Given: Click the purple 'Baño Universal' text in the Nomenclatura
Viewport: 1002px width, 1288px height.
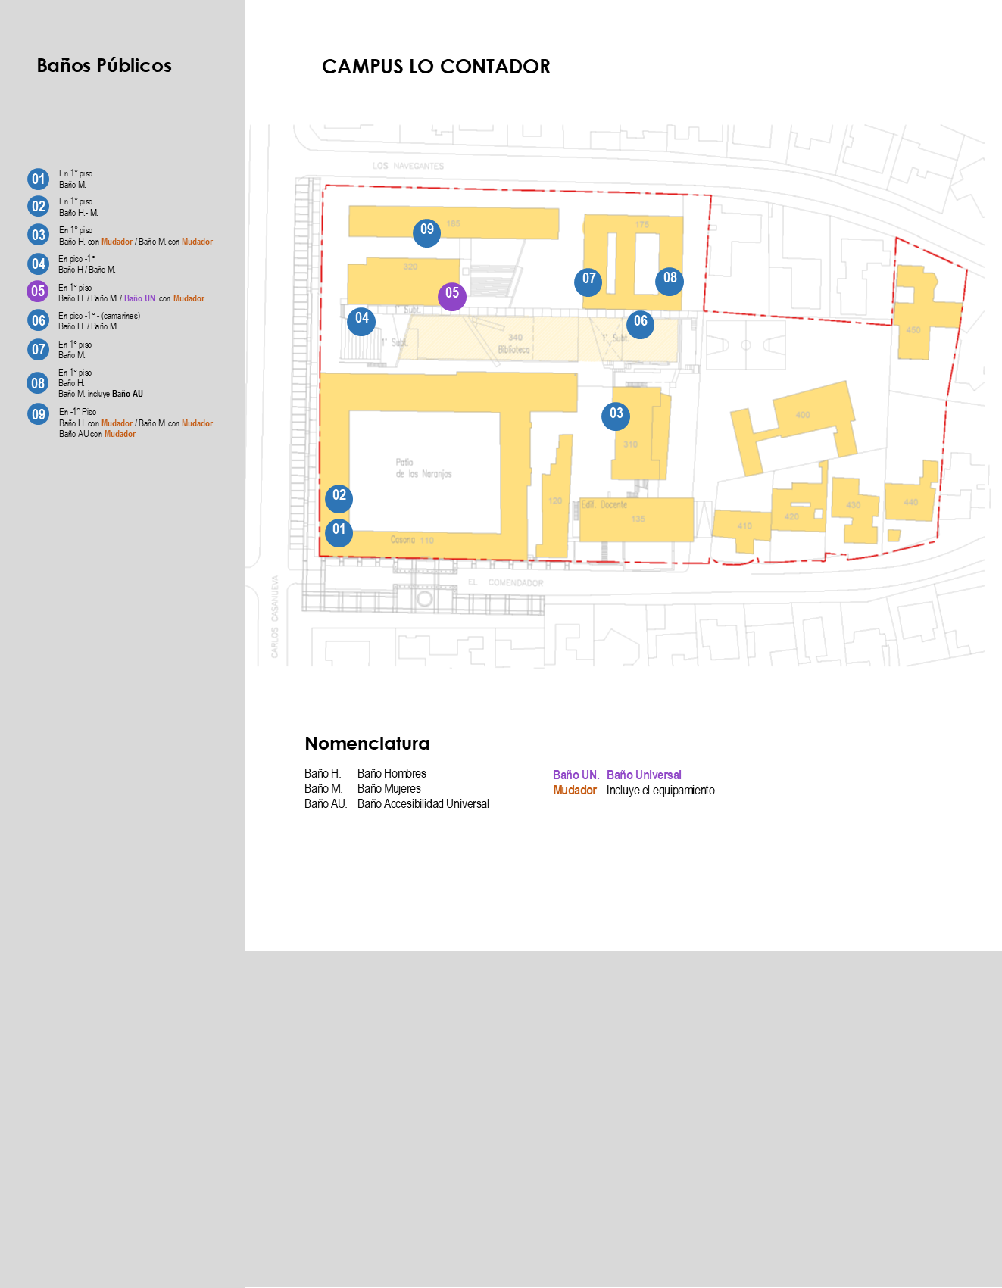Looking at the screenshot, I should (644, 775).
